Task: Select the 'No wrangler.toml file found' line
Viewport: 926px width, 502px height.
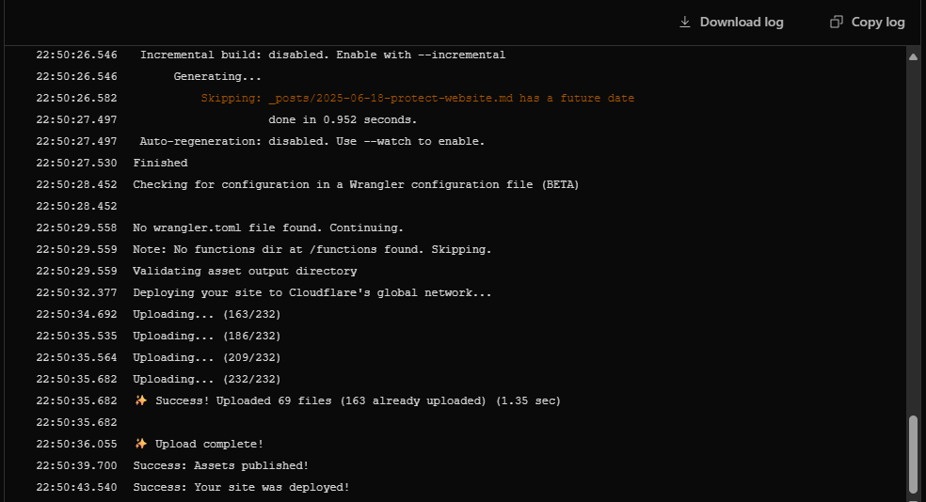Action: (267, 227)
